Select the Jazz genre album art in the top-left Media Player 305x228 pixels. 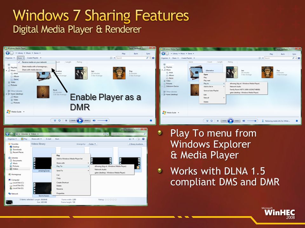click(x=81, y=73)
